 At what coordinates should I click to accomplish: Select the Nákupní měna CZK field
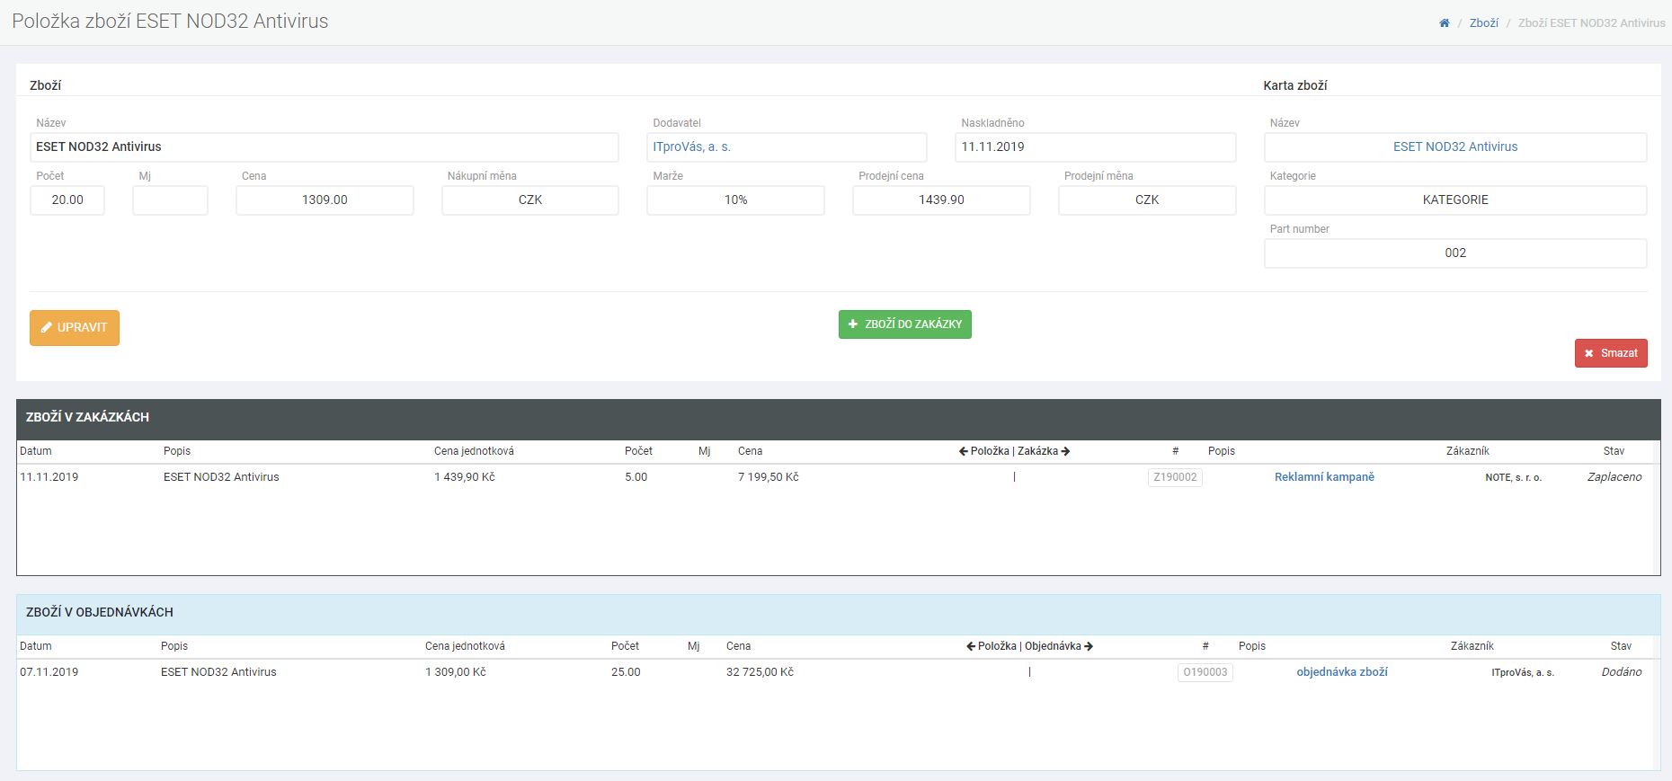530,200
